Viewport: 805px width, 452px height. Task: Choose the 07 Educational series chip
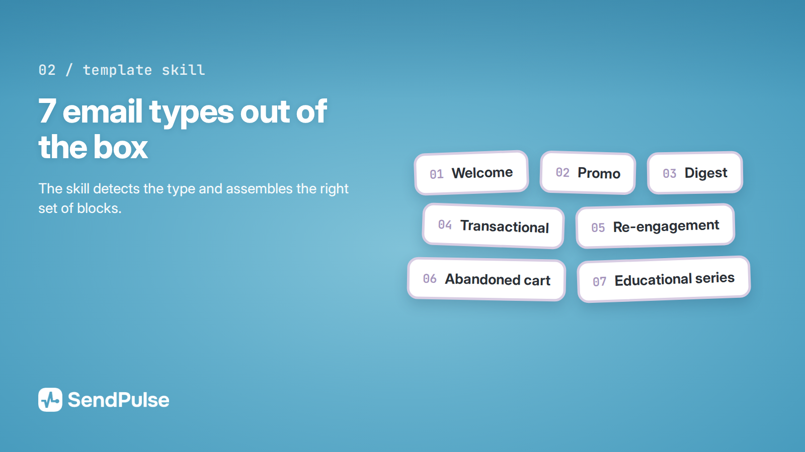[x=664, y=279]
